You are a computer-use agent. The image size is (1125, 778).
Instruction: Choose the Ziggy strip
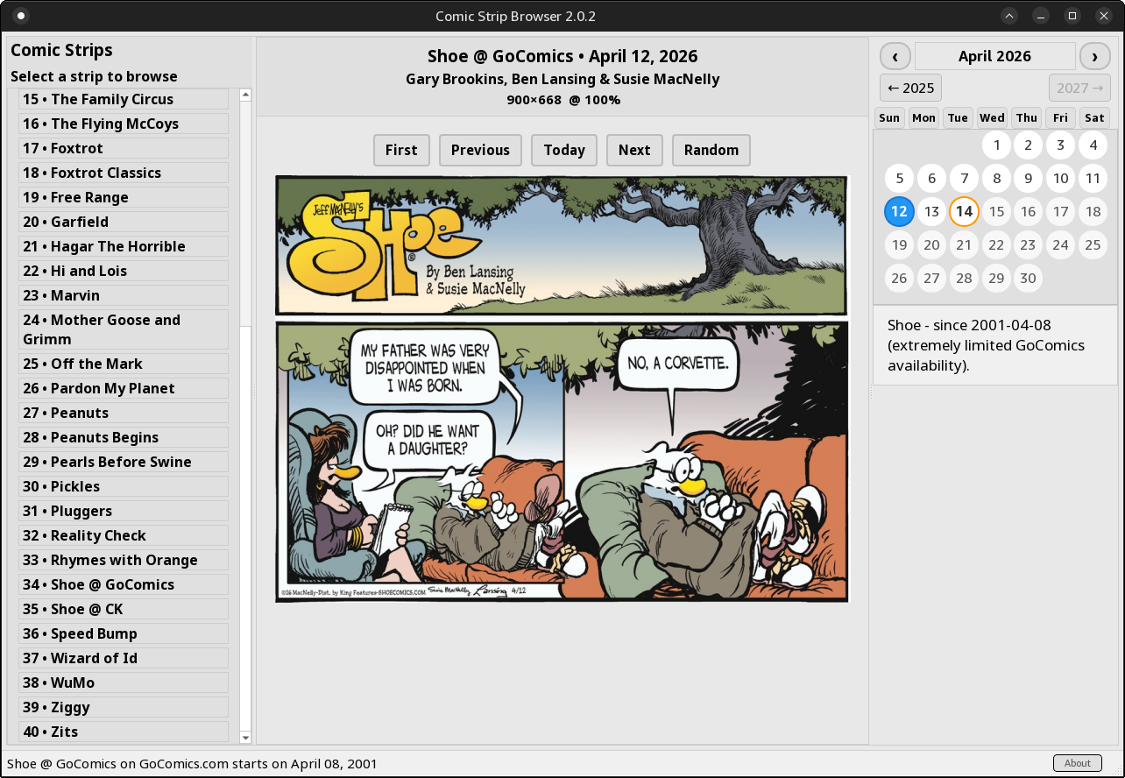click(124, 707)
